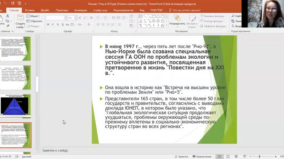Open the FOXIT PDF ribbon tab

157,10
